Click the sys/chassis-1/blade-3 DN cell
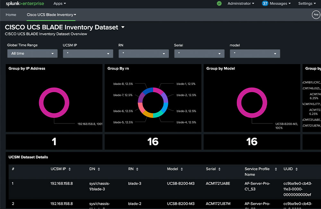This screenshot has height=209, width=321. click(x=100, y=186)
